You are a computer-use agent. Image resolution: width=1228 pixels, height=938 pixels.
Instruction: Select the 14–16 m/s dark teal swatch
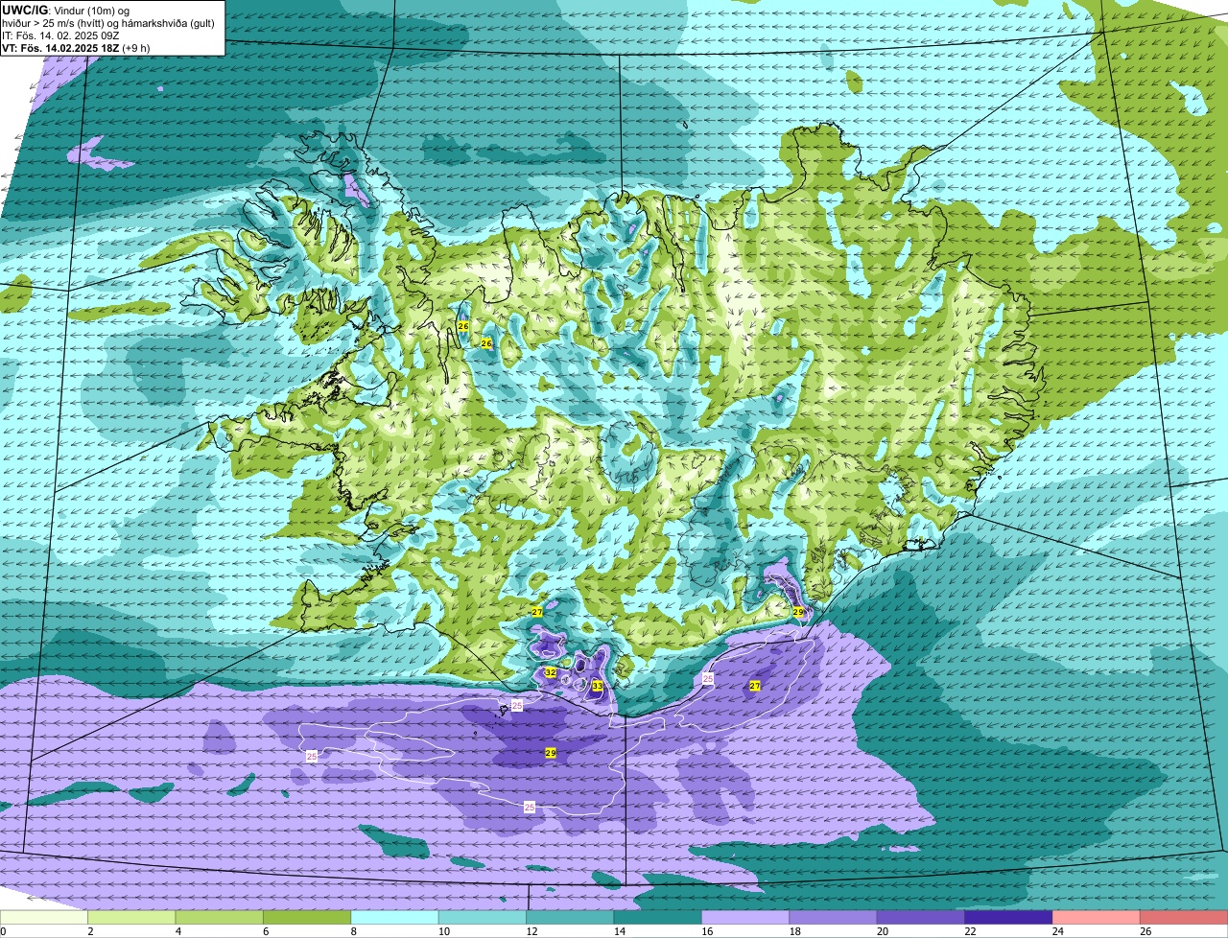[658, 918]
